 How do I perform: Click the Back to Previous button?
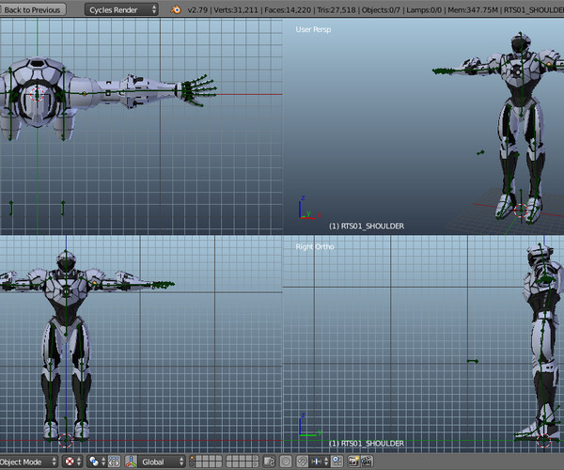point(32,9)
